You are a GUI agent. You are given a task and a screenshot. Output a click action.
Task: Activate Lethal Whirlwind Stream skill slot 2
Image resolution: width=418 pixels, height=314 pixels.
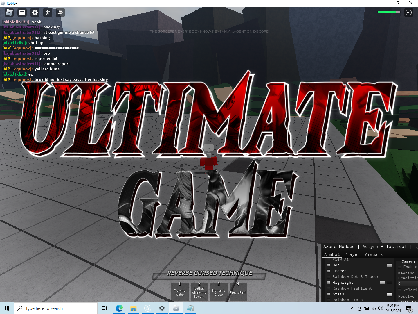(x=199, y=292)
